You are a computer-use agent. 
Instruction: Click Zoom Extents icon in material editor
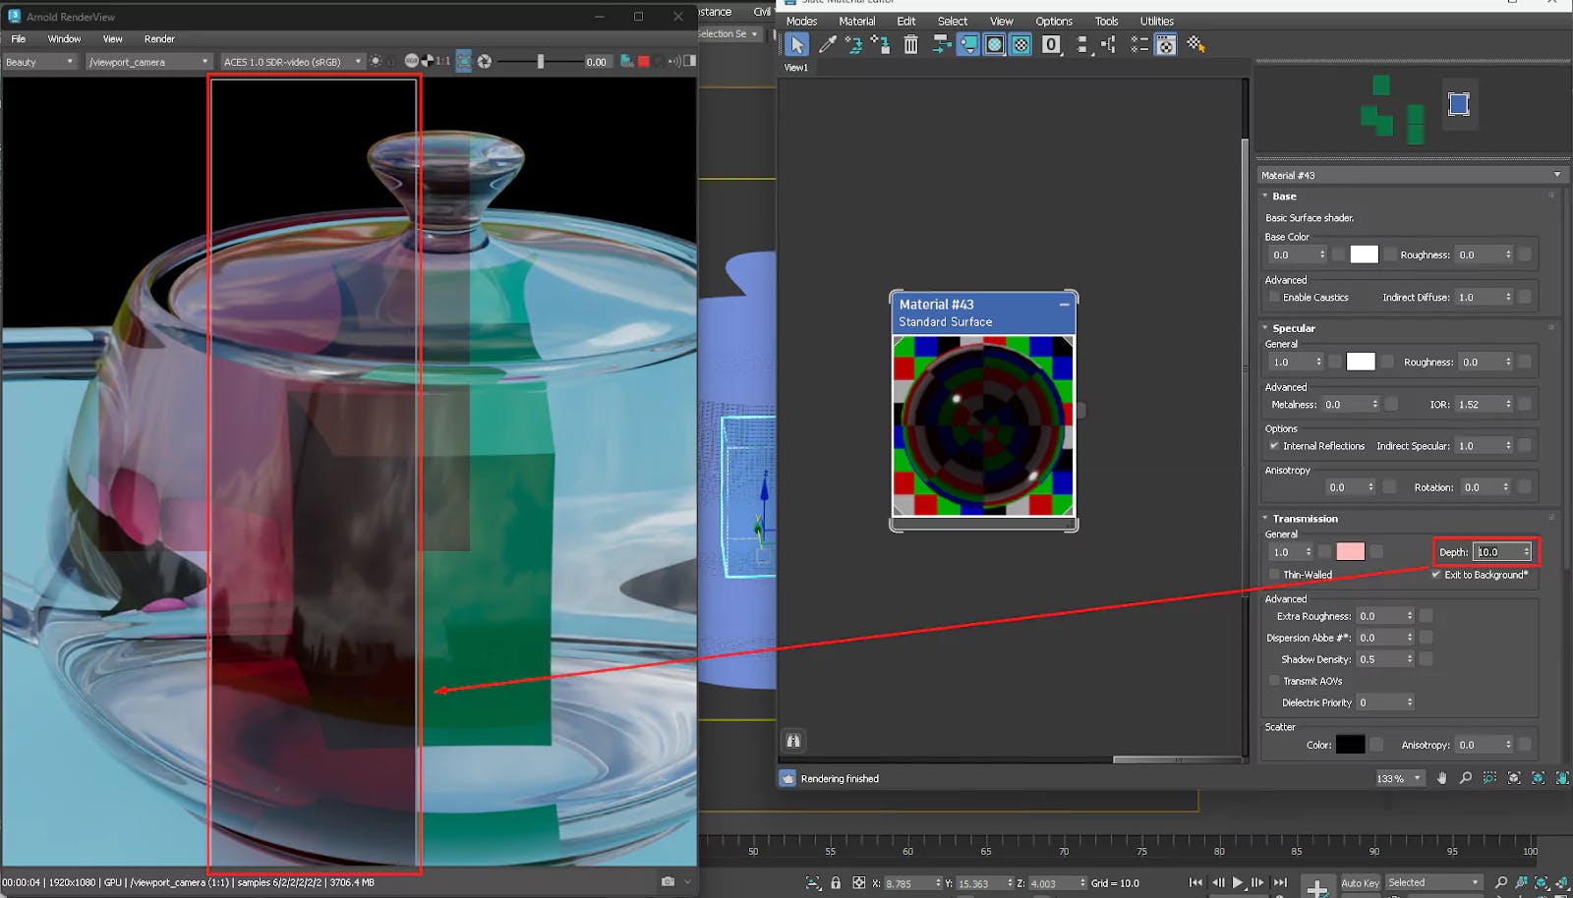[1514, 778]
